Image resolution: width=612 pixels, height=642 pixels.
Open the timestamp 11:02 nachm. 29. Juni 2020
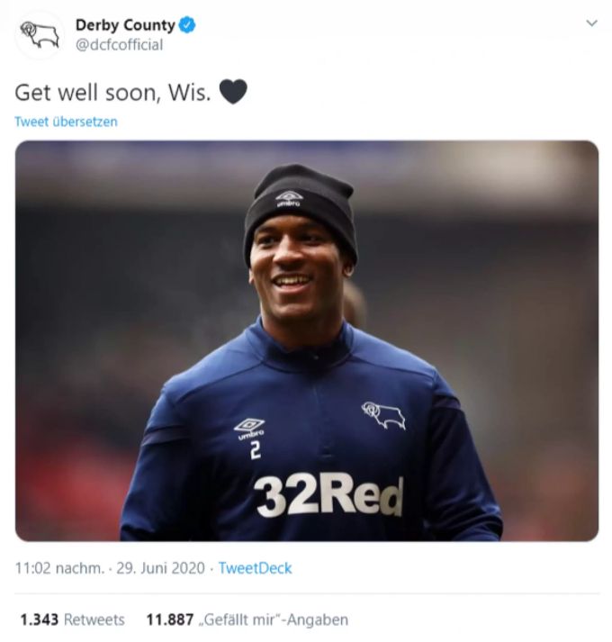110,568
